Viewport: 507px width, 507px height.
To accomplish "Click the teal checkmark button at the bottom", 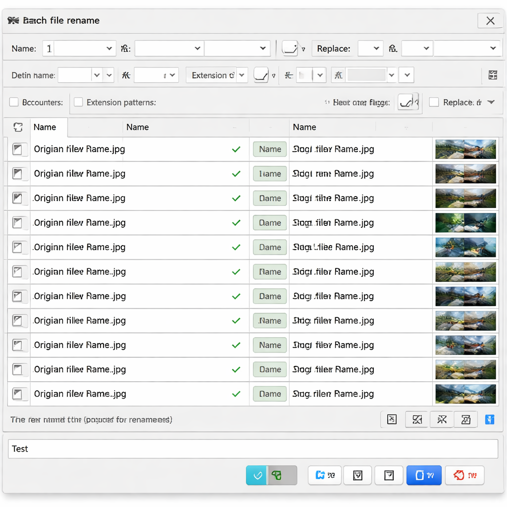I will point(257,475).
